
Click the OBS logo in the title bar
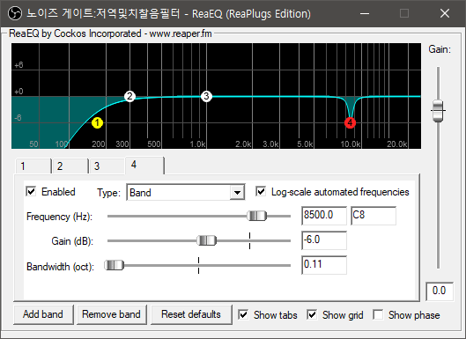click(14, 13)
